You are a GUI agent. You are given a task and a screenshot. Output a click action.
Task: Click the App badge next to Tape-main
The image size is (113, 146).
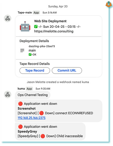tap(36, 13)
